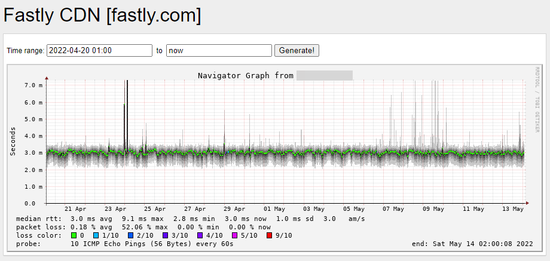Click the 13 May axis label

[513, 209]
